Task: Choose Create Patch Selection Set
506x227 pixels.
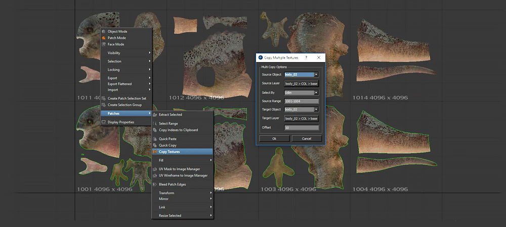Action: [x=126, y=98]
